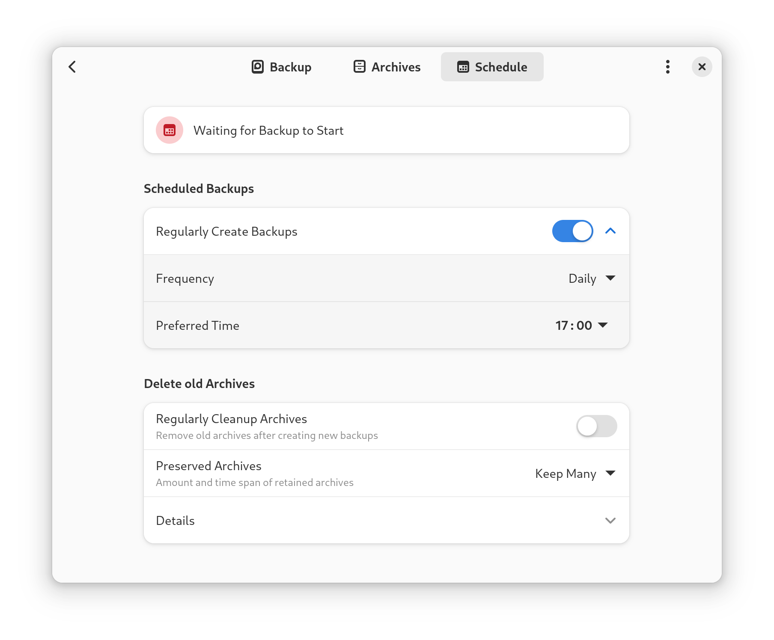The image size is (774, 640).
Task: Open the three-dot main menu
Action: pyautogui.click(x=667, y=67)
